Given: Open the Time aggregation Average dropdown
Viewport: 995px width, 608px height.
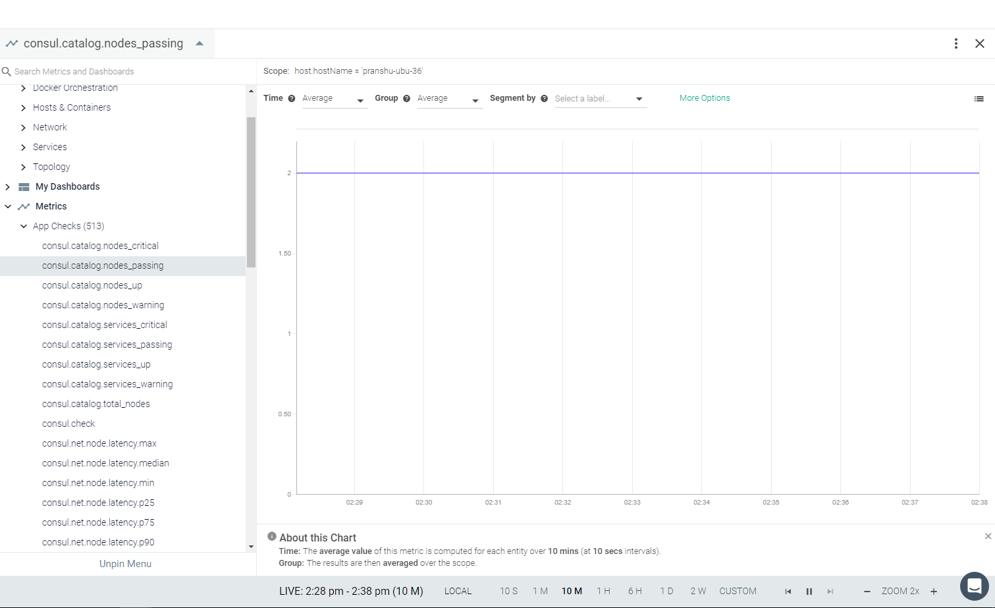Looking at the screenshot, I should point(334,99).
